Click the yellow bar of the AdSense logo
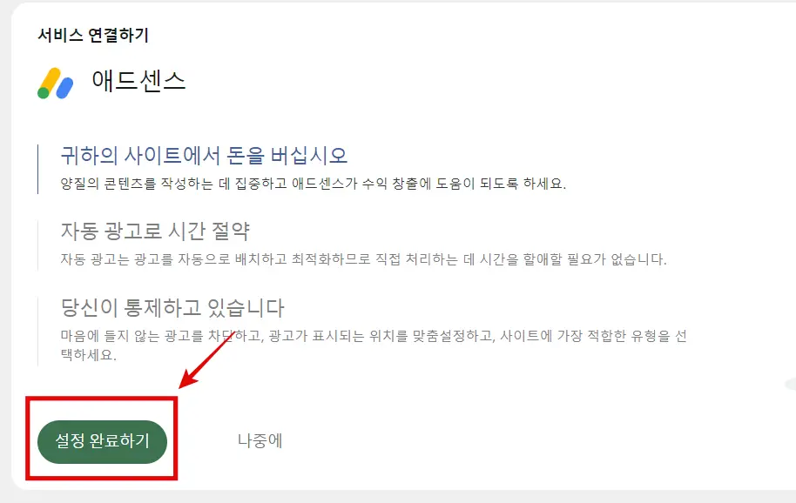 [x=51, y=79]
